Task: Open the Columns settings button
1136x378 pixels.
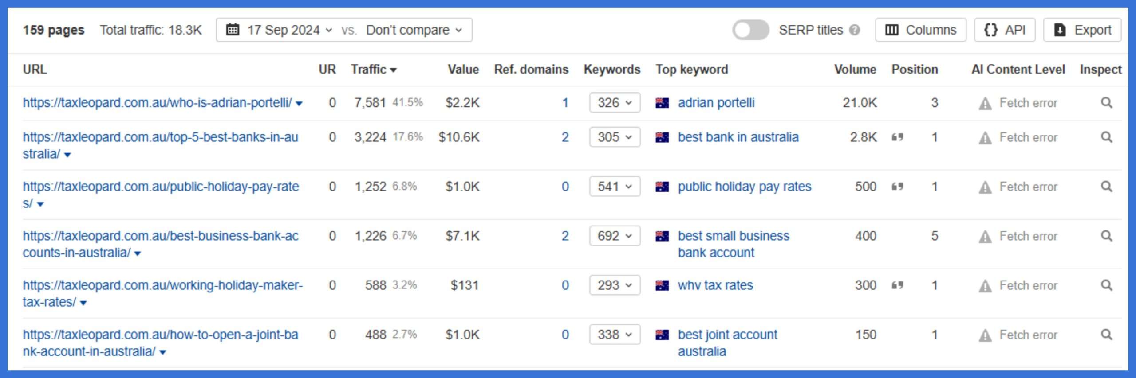Action: click(920, 30)
